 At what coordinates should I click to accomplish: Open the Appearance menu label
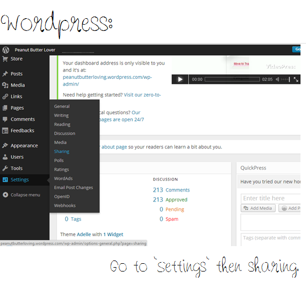click(24, 146)
